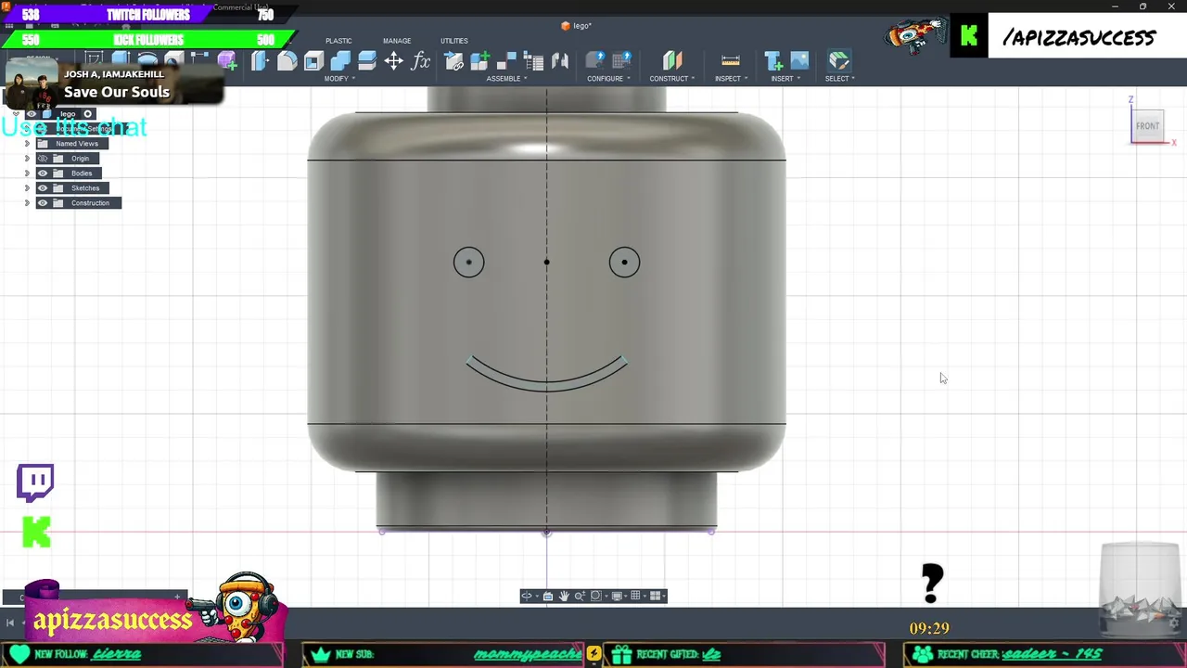Open the ASSEMBLE dropdown menu
1187x668 pixels.
(x=506, y=79)
